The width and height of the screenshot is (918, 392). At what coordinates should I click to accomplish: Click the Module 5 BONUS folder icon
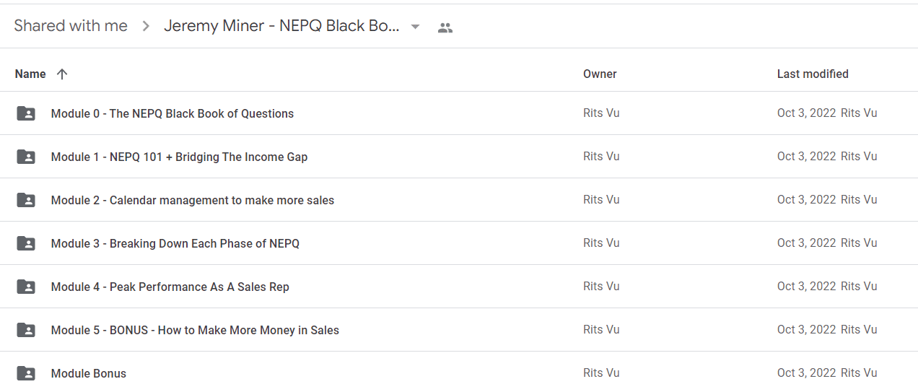click(26, 330)
